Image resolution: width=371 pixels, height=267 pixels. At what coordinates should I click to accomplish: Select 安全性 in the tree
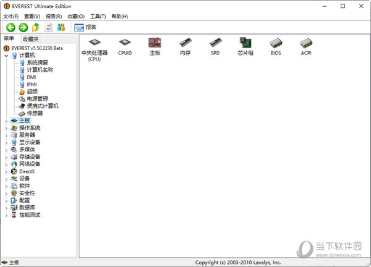pyautogui.click(x=27, y=193)
